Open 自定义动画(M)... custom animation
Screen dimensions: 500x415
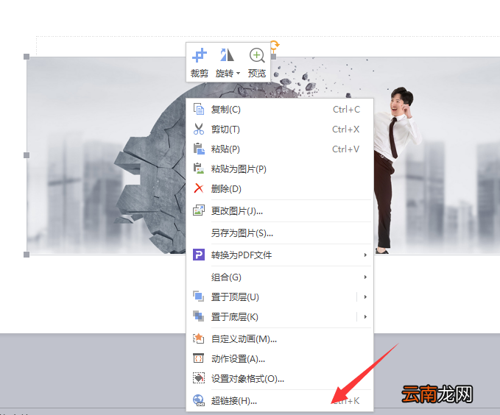coord(279,339)
